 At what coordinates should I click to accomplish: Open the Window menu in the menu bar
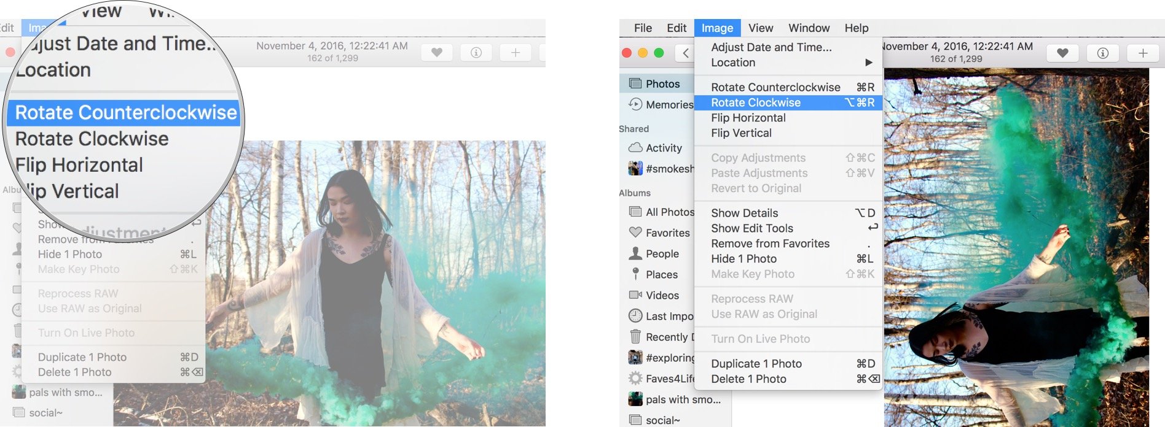(809, 28)
